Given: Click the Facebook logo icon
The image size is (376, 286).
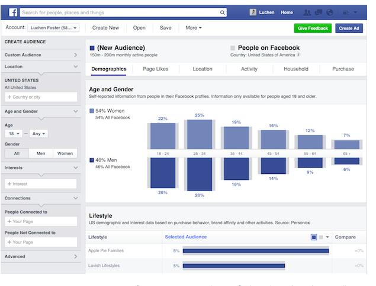Looking at the screenshot, I should pos(13,12).
